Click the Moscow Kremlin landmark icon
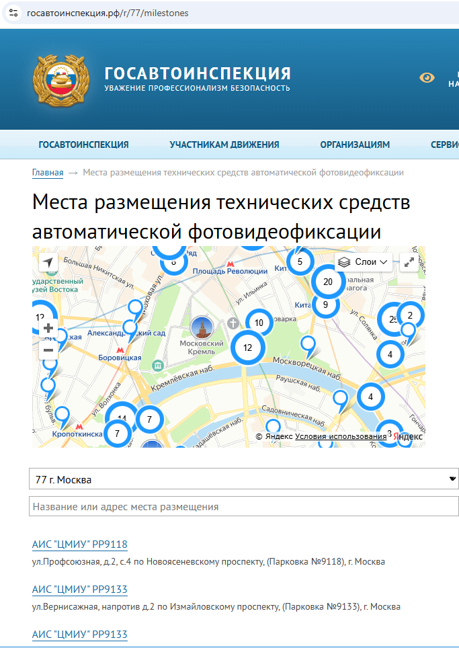The width and height of the screenshot is (459, 648). (x=201, y=328)
